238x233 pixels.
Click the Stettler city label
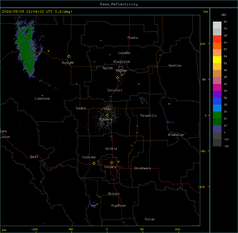click(175, 66)
